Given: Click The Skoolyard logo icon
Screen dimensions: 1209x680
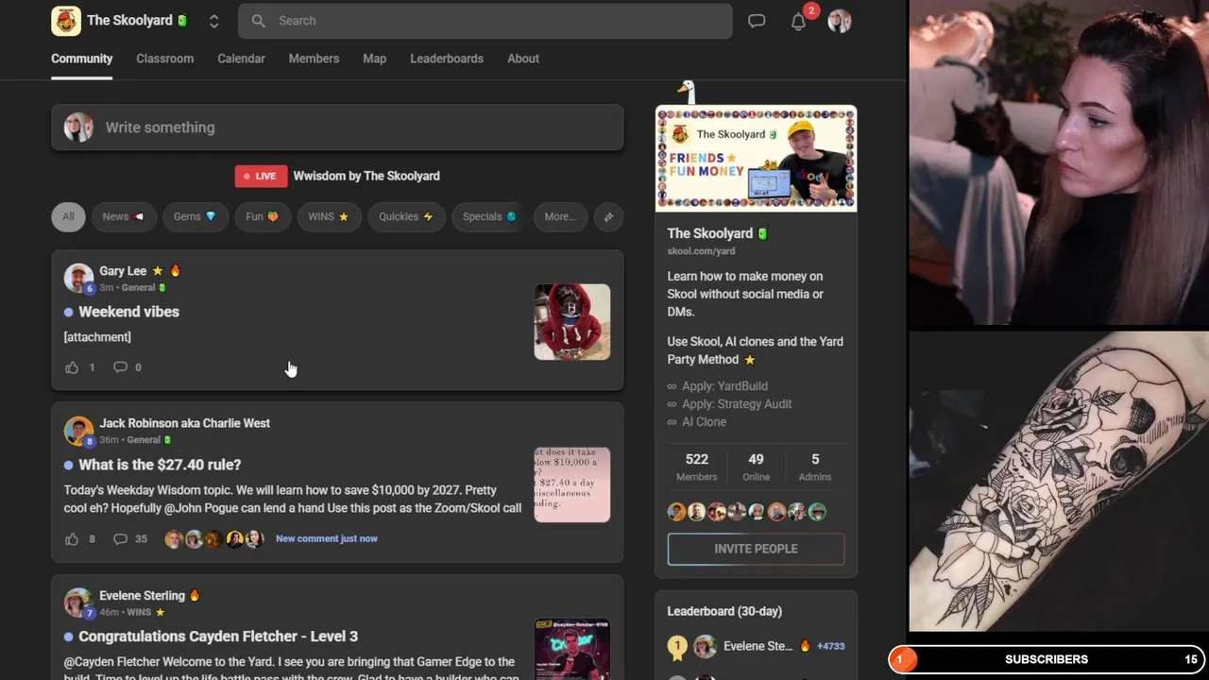Looking at the screenshot, I should [x=66, y=21].
